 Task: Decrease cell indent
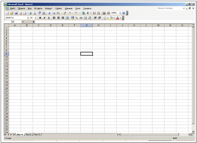point(95,18)
